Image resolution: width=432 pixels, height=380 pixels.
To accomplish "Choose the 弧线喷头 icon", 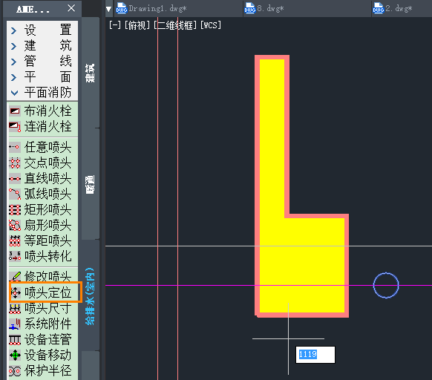I will (x=15, y=194).
